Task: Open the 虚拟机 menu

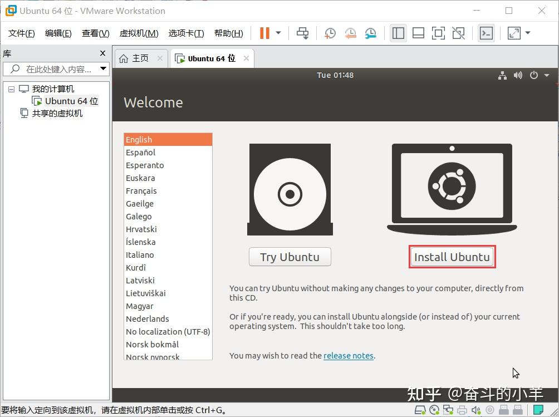Action: click(139, 33)
